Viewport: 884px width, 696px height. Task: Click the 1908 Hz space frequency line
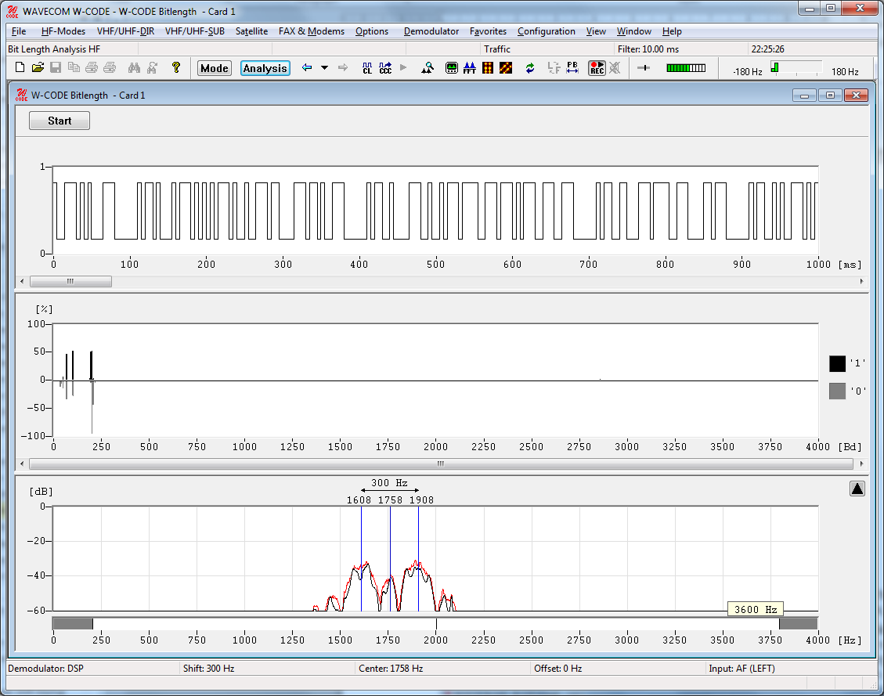418,558
